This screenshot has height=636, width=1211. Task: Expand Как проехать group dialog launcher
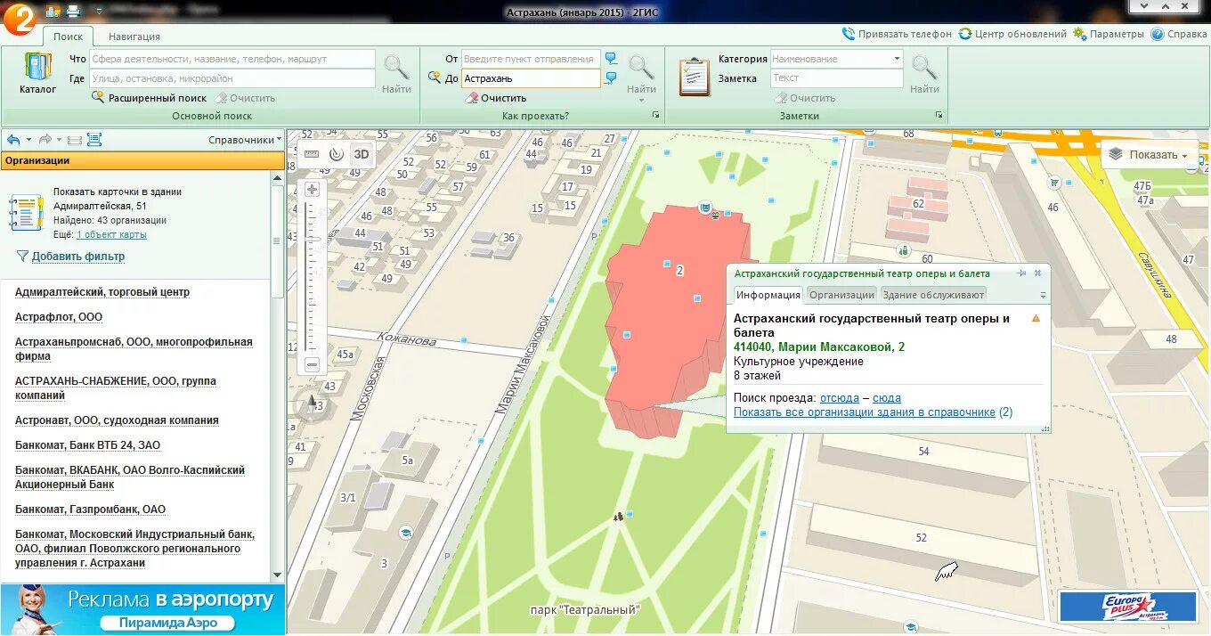click(656, 116)
